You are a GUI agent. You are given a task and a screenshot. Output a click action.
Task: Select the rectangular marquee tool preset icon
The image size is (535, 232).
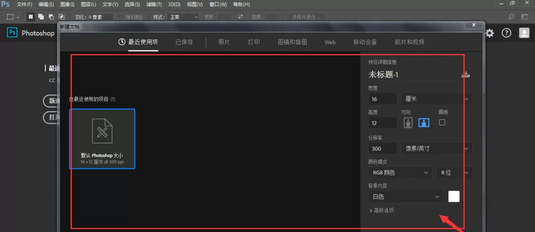pyautogui.click(x=11, y=16)
